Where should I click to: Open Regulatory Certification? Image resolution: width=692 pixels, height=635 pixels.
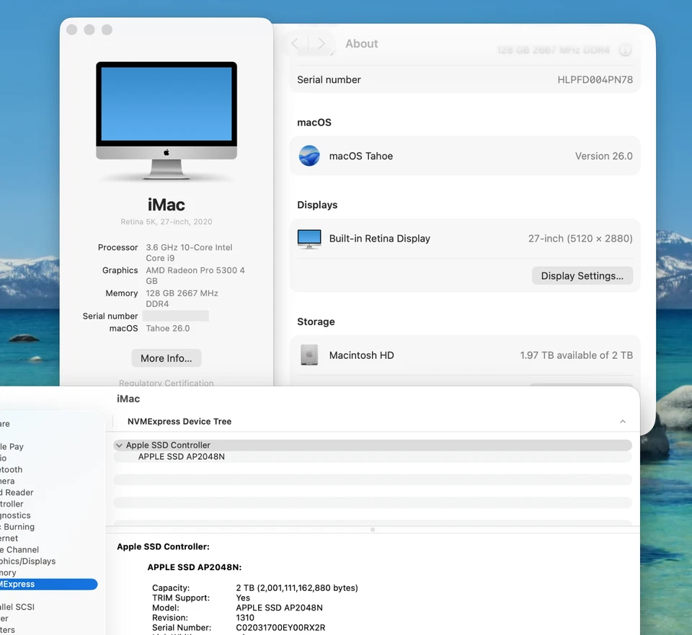(x=166, y=383)
